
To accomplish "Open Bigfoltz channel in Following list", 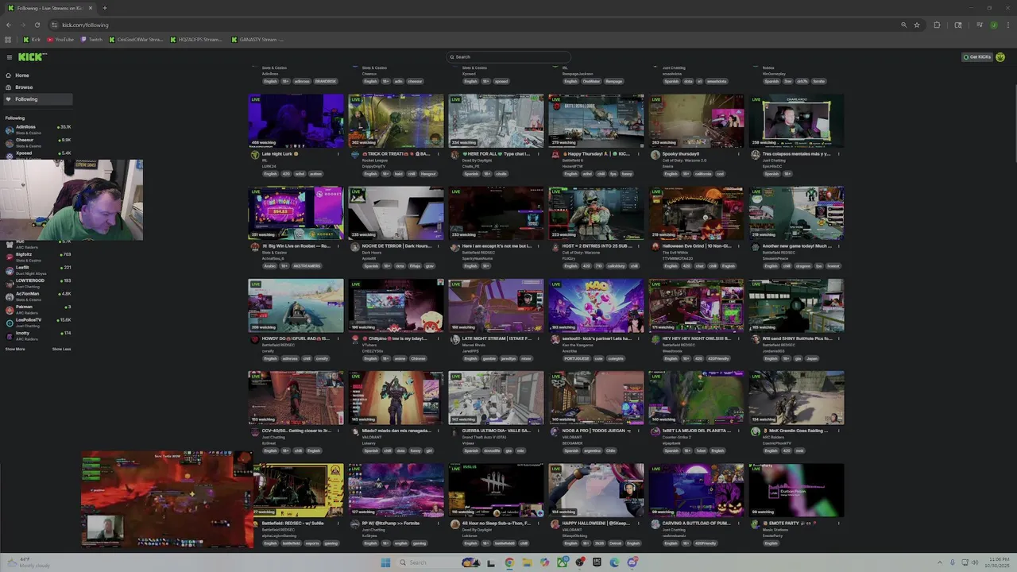I will point(38,256).
